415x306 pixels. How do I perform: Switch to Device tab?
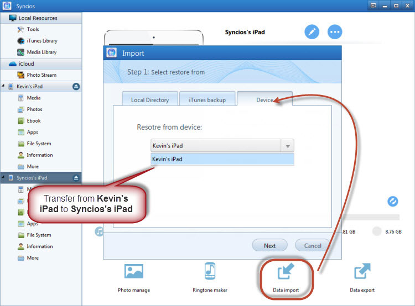tap(264, 100)
